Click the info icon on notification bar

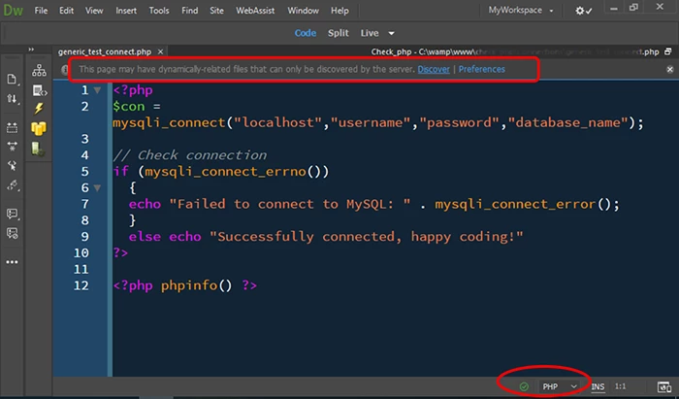tap(65, 69)
